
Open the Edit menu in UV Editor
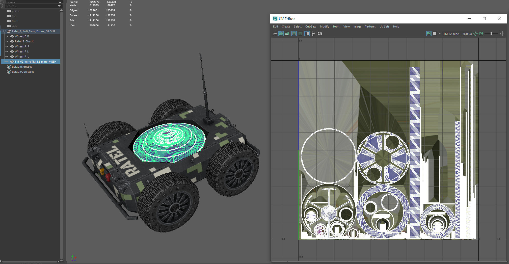[276, 27]
